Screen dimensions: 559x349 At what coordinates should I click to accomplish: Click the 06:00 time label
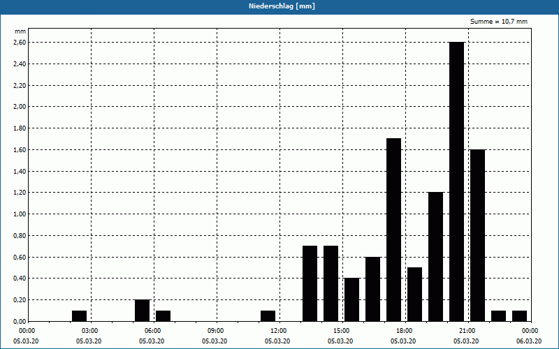(154, 331)
